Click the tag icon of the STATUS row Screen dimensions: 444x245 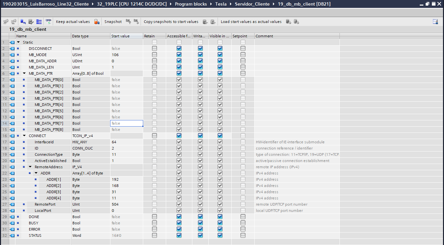(x=12, y=235)
